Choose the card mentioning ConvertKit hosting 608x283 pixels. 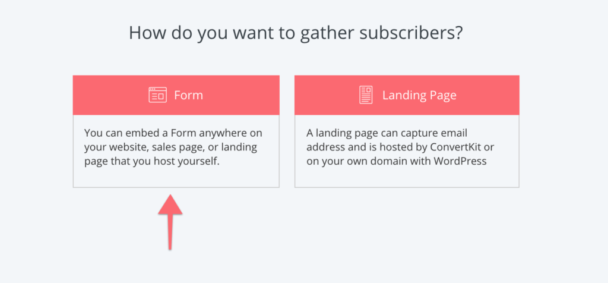407,131
